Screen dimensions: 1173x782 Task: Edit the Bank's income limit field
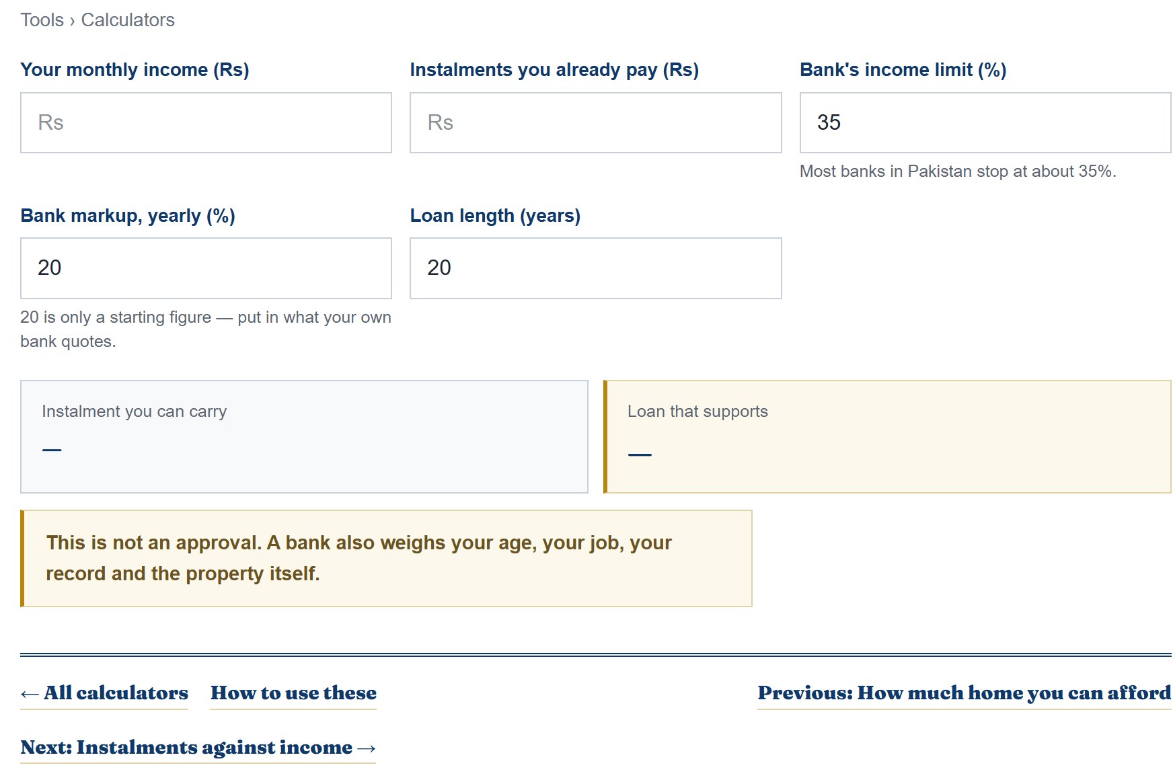(985, 122)
